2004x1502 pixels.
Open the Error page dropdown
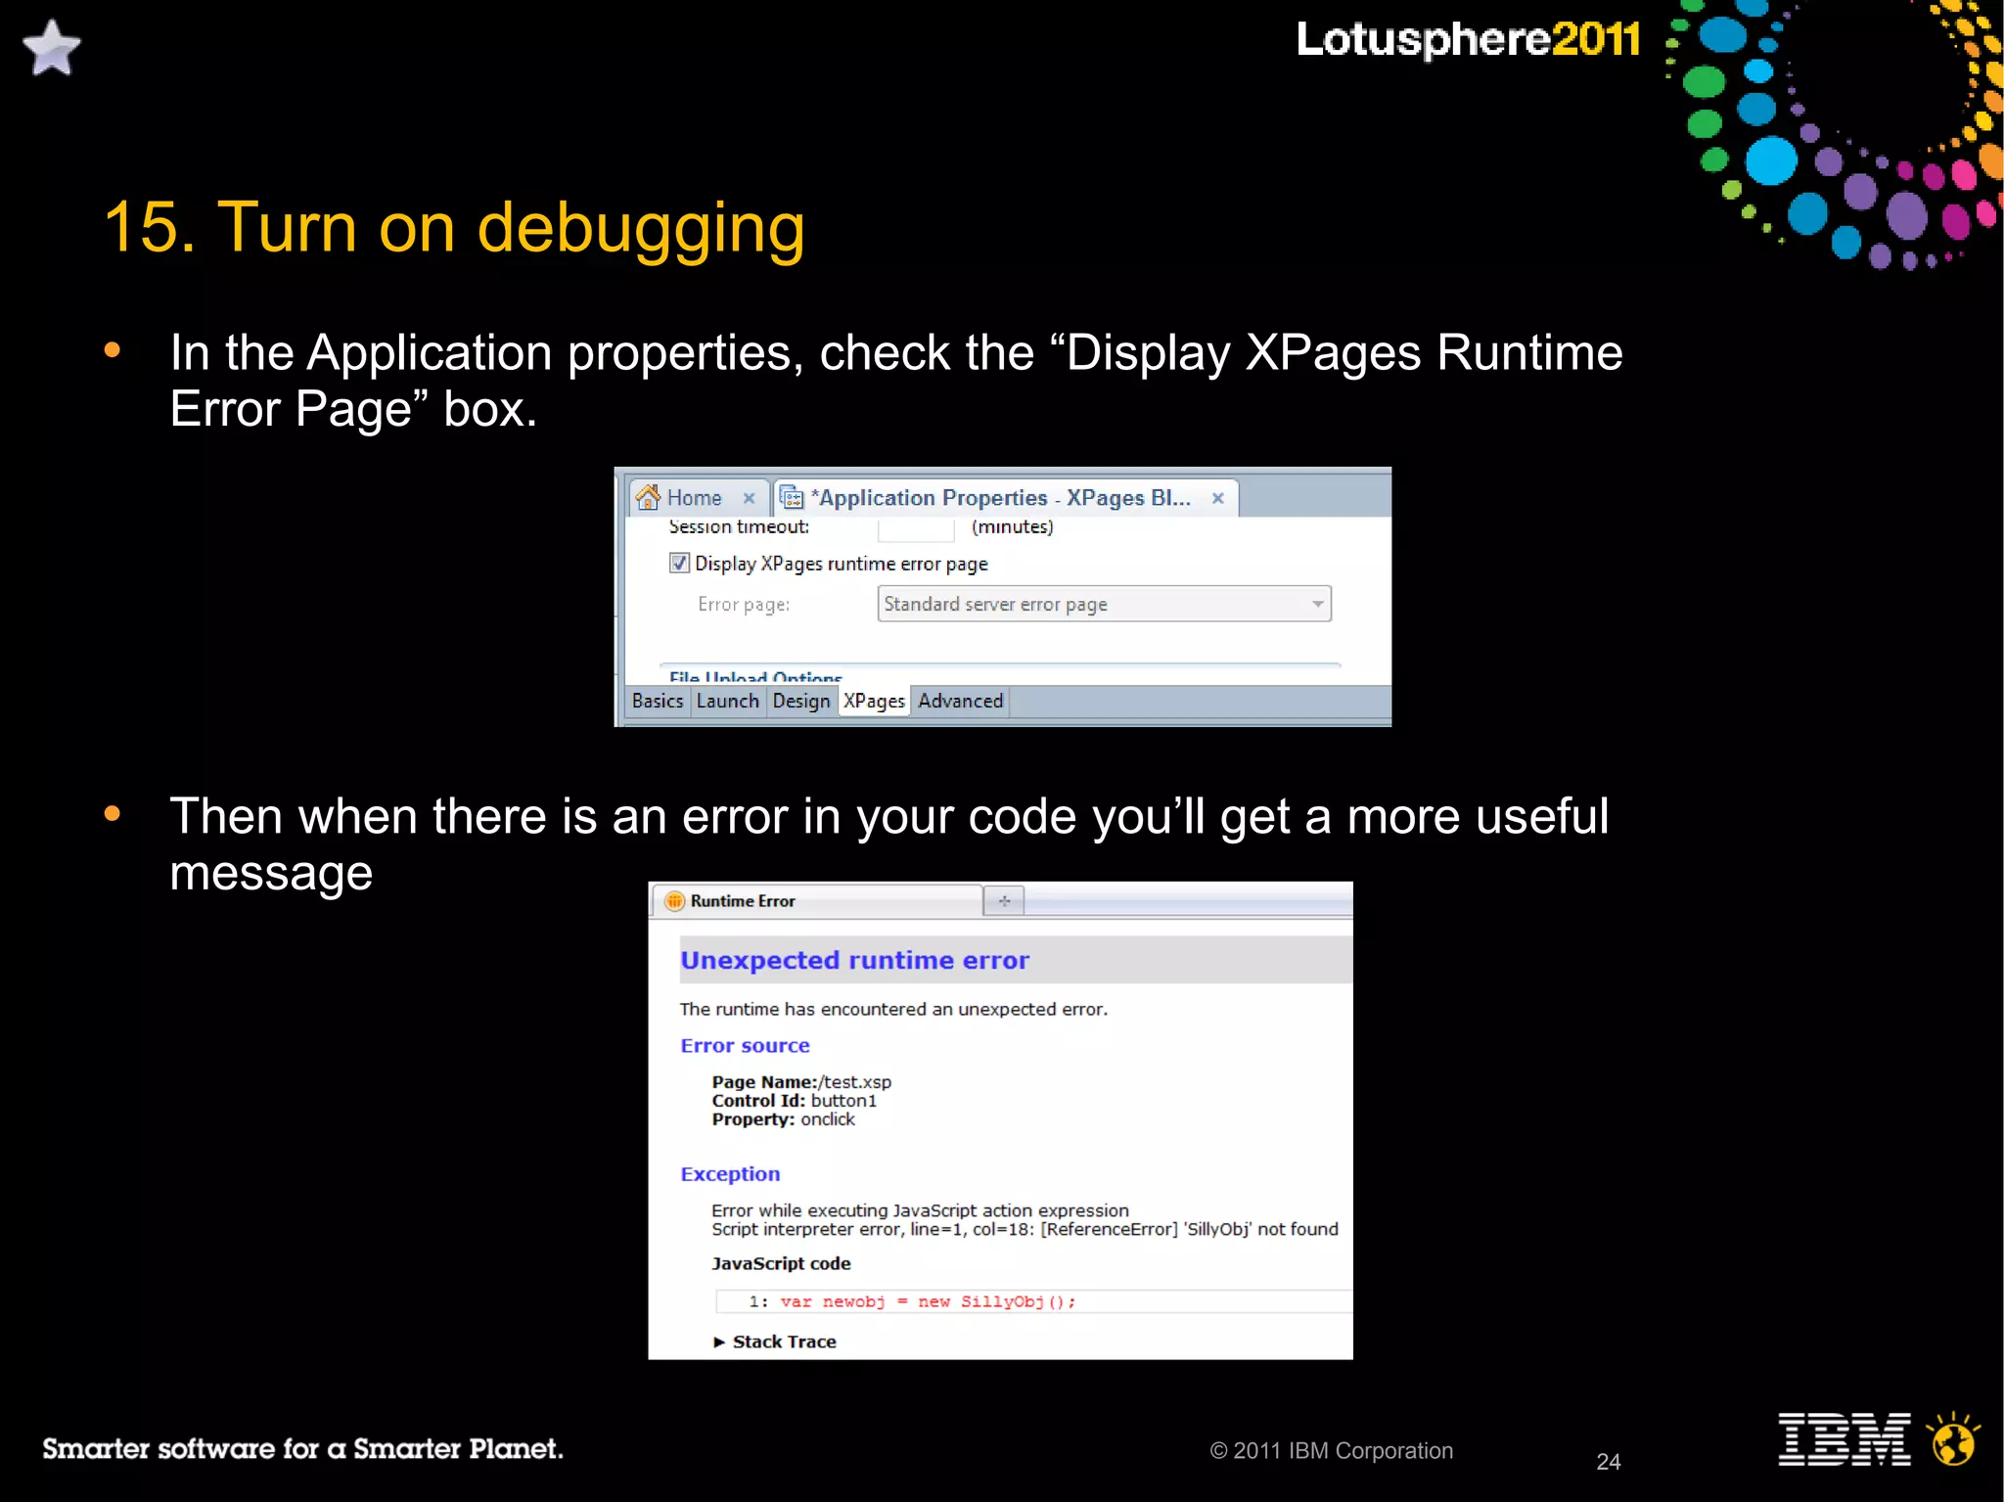tap(1105, 604)
